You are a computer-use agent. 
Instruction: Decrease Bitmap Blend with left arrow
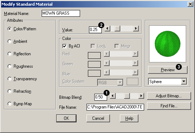(113, 96)
